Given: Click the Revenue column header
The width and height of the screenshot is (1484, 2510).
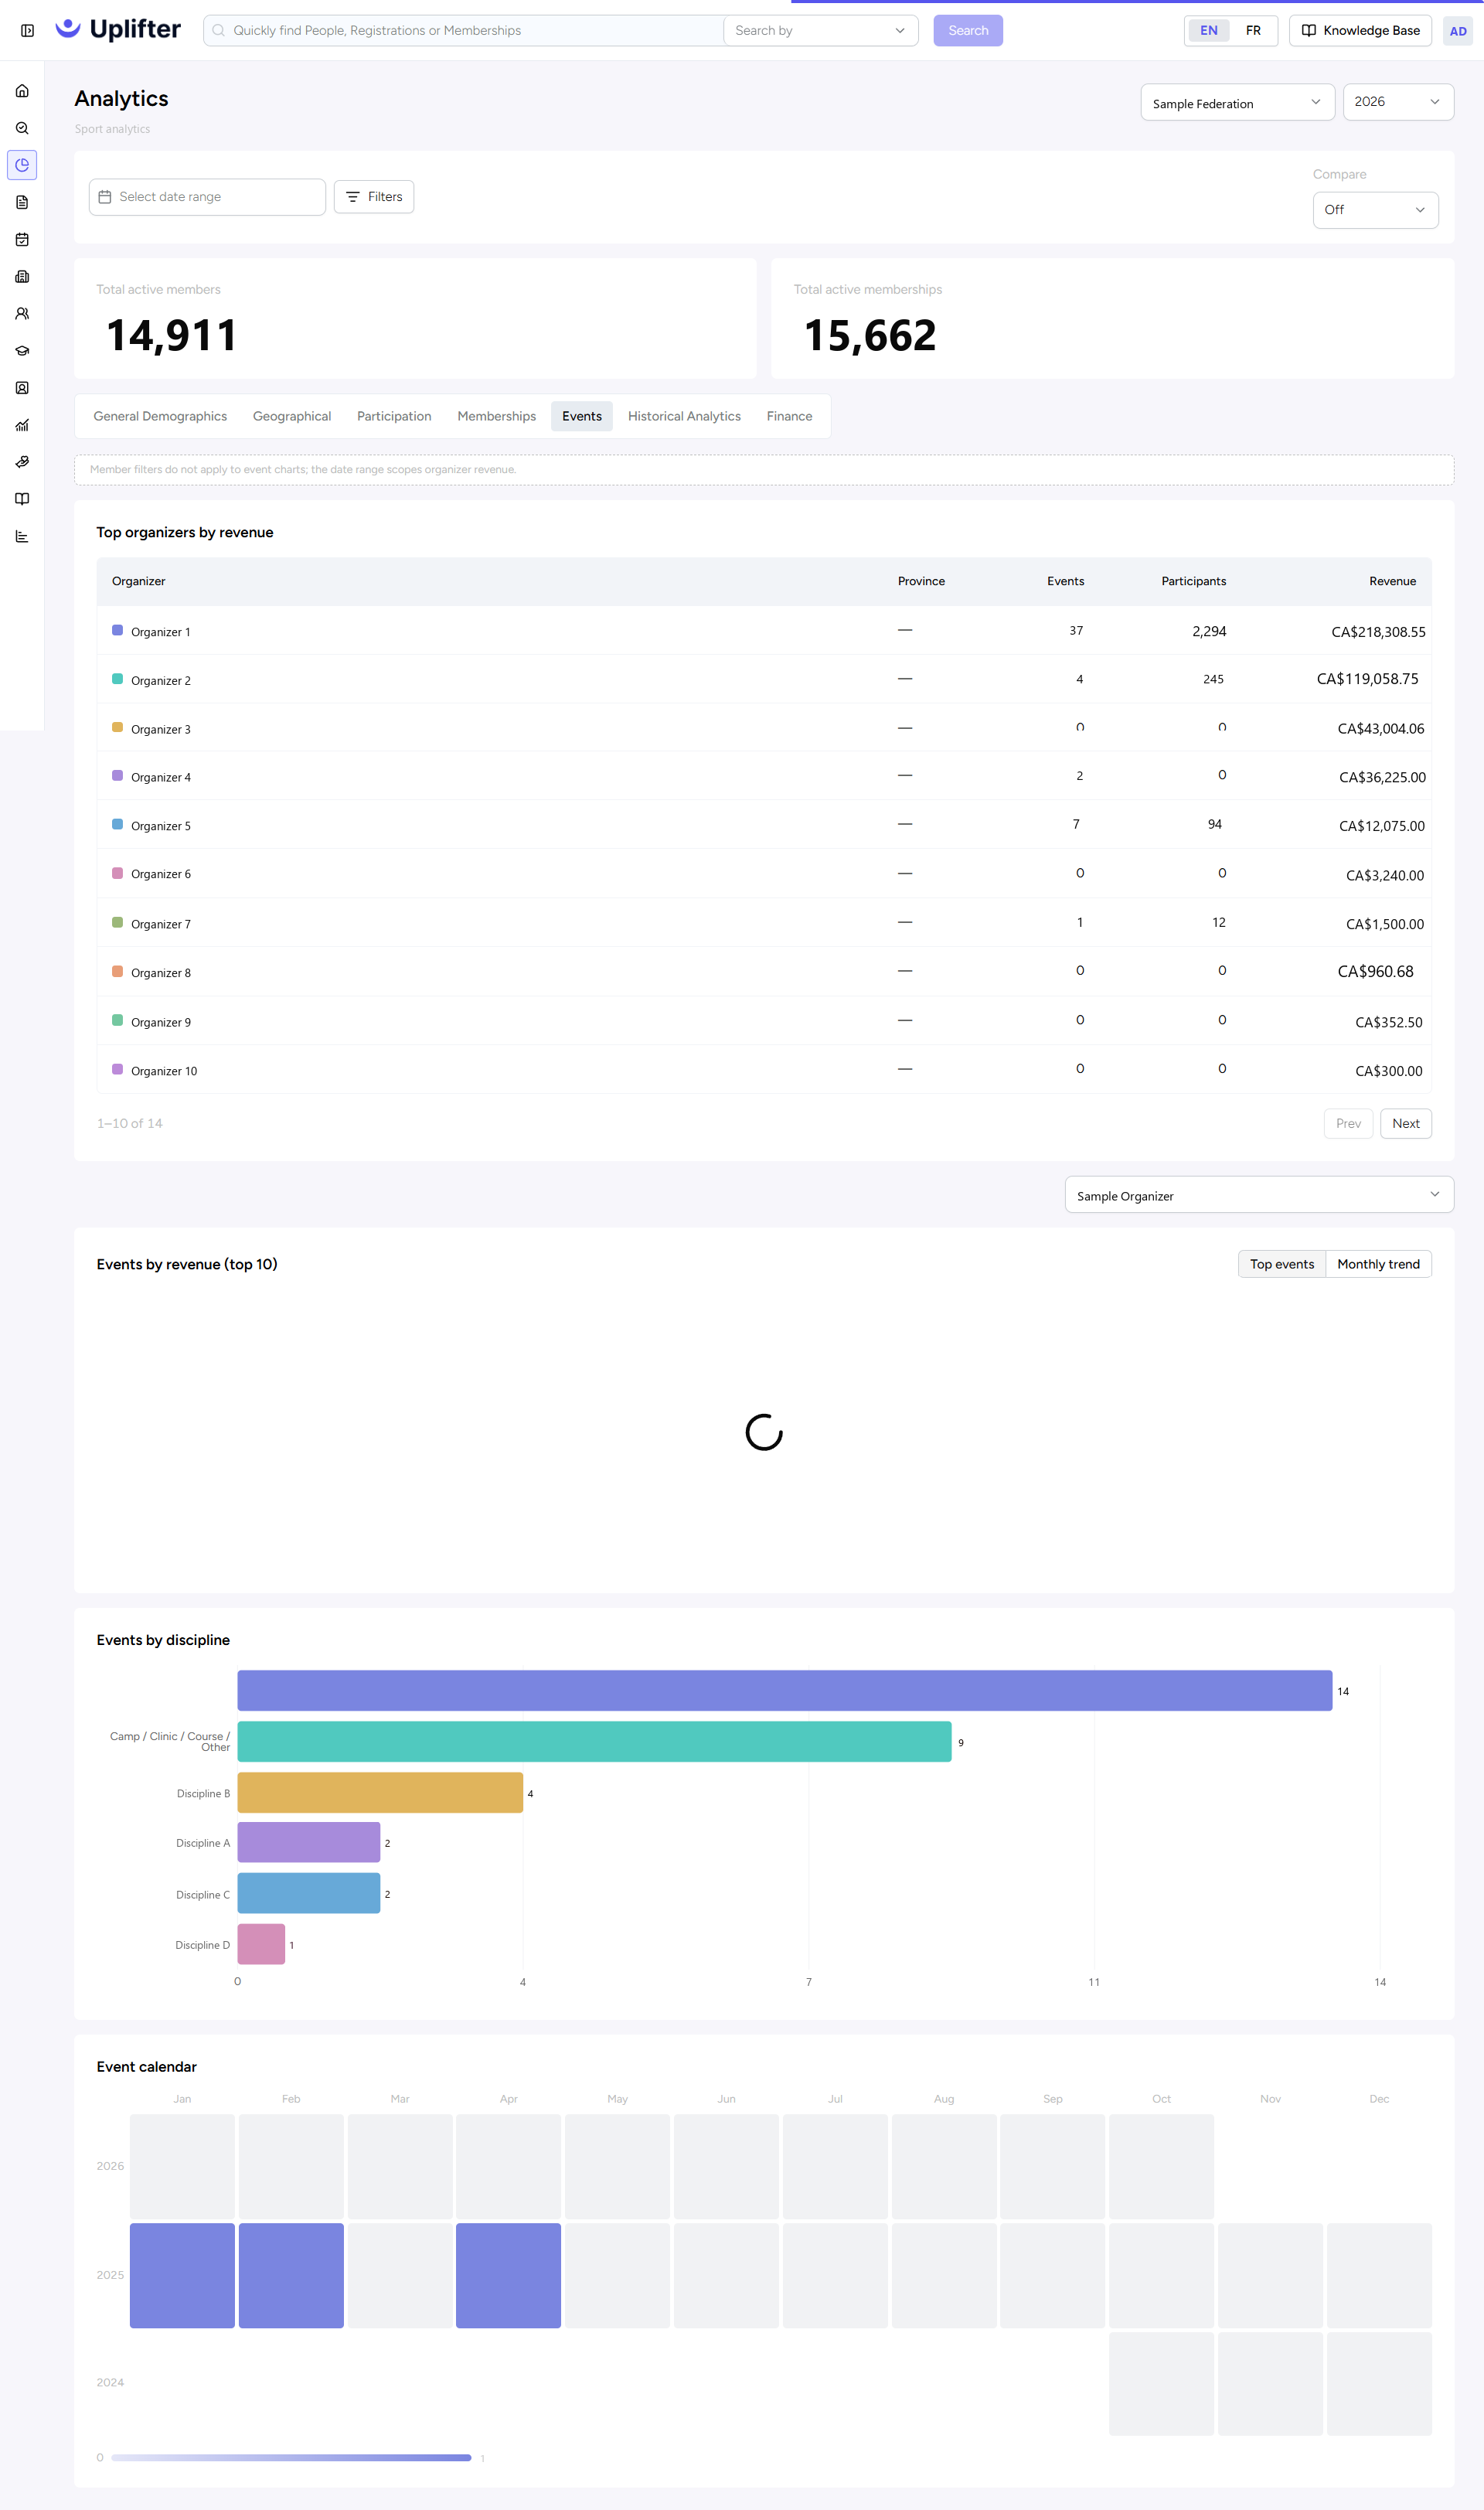Looking at the screenshot, I should click(1392, 581).
